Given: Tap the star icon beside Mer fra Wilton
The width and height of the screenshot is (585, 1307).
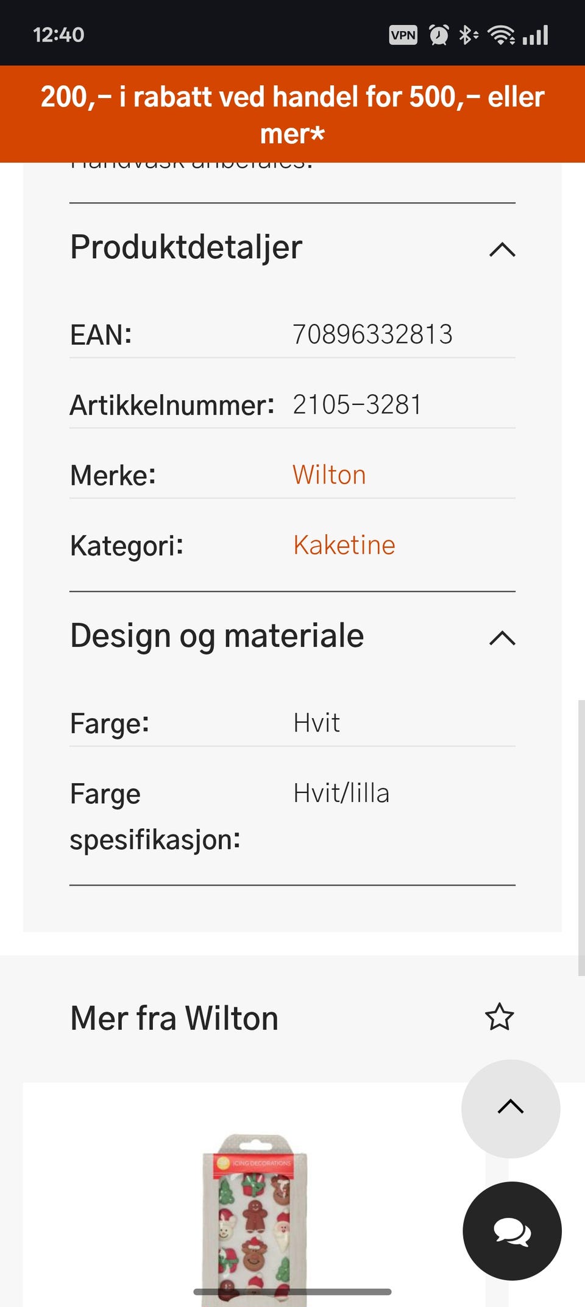Looking at the screenshot, I should pyautogui.click(x=499, y=1017).
